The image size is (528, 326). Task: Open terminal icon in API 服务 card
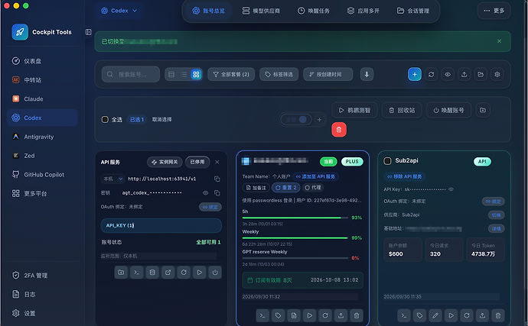(x=136, y=273)
